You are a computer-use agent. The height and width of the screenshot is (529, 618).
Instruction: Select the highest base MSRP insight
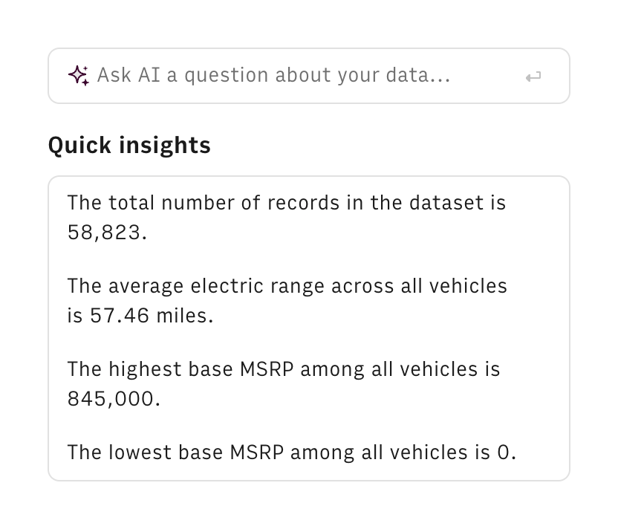284,383
